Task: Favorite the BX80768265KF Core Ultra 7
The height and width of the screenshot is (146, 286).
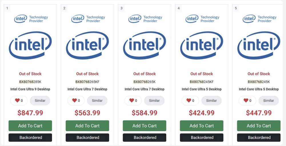Action: tap(75, 101)
